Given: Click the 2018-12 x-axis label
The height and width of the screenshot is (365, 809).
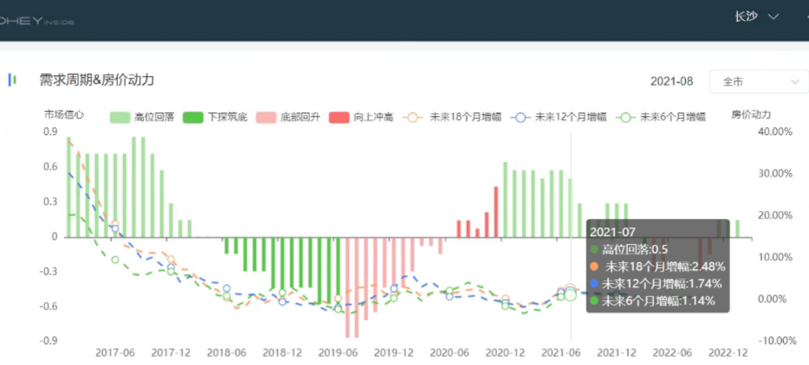Looking at the screenshot, I should pos(282,353).
